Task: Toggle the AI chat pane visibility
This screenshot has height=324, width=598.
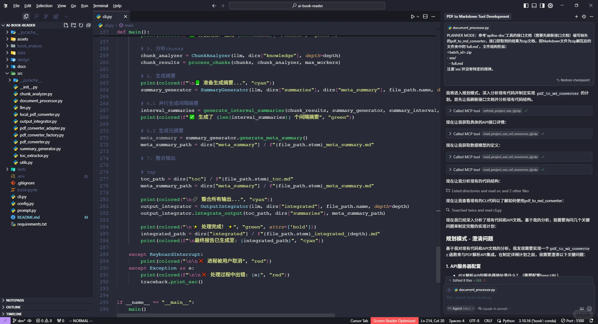Action: pos(542,6)
